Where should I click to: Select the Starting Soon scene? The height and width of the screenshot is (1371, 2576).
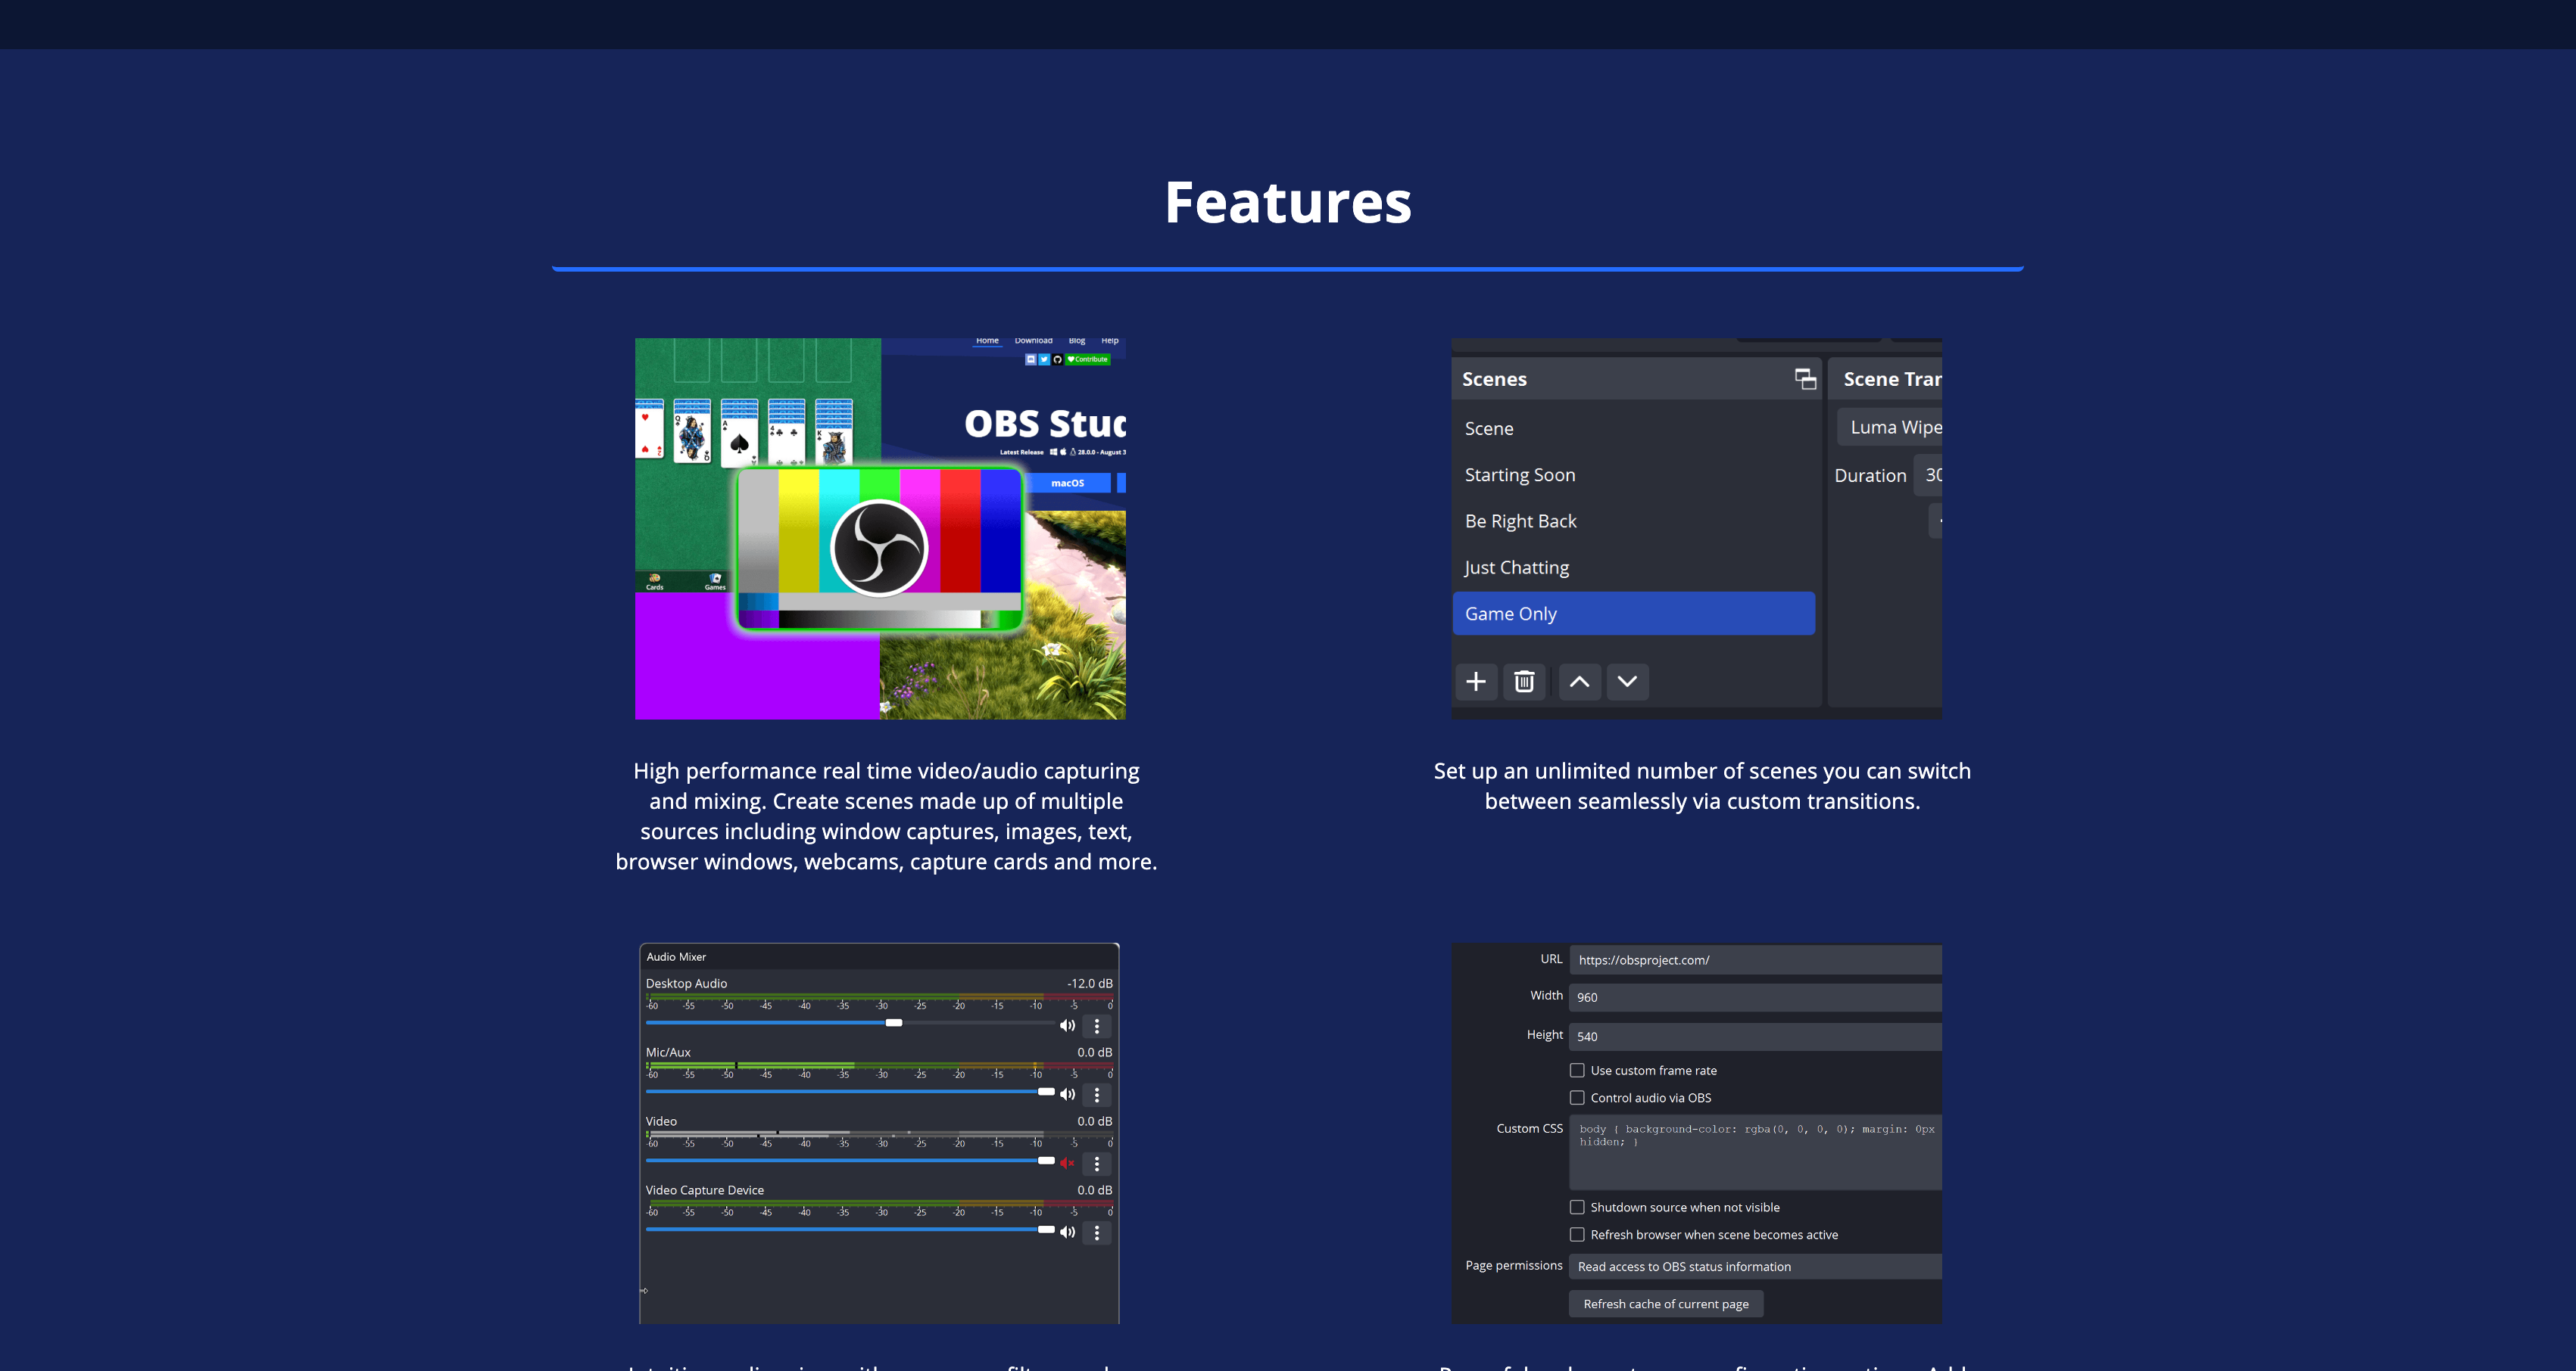click(1634, 474)
